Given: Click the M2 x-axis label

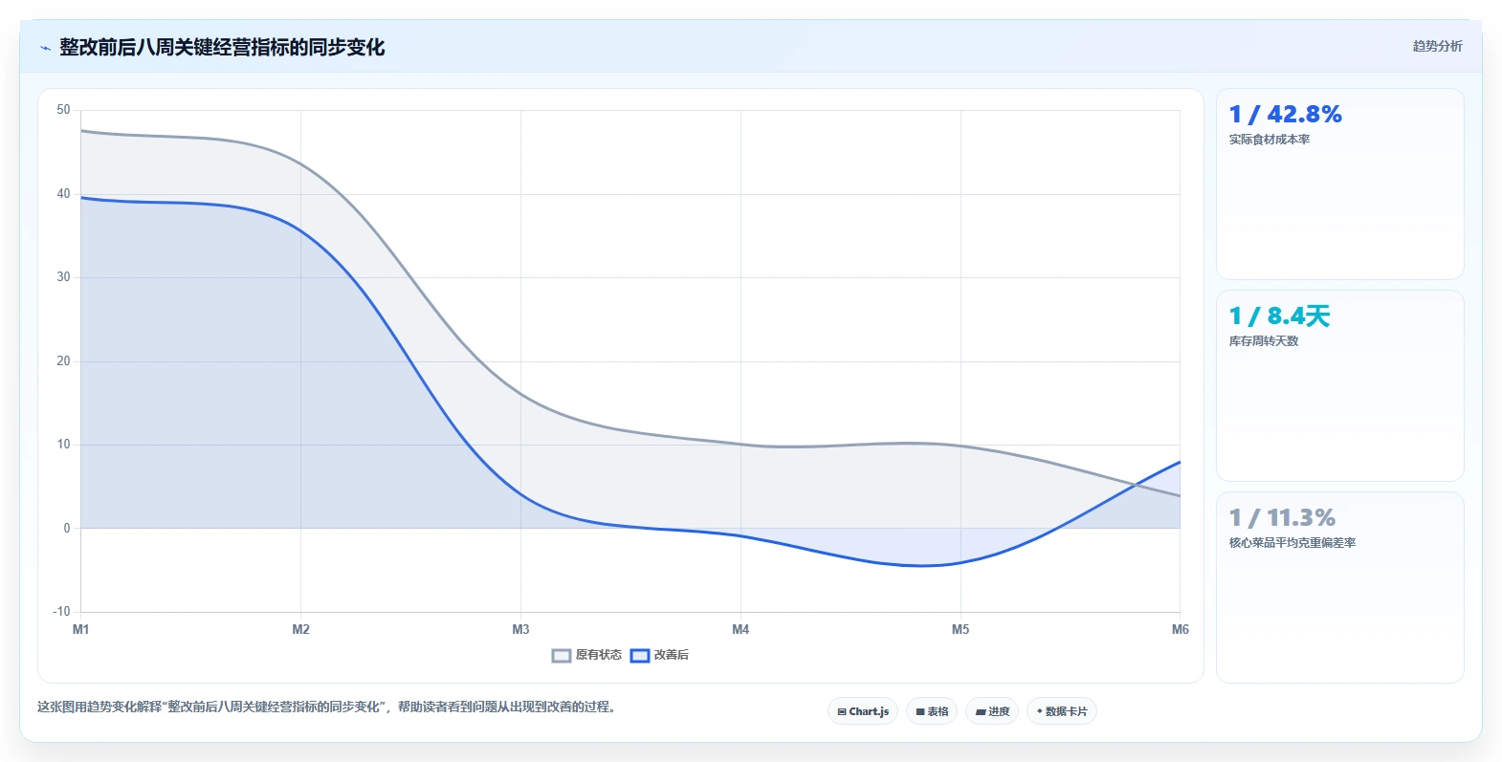Looking at the screenshot, I should pyautogui.click(x=300, y=629).
